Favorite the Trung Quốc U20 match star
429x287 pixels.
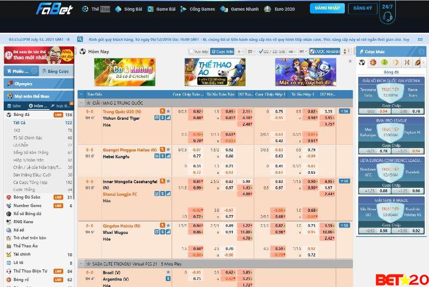coord(168,111)
